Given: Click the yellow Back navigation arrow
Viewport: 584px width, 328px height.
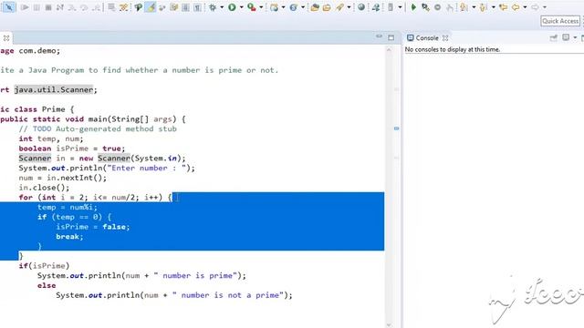Looking at the screenshot, I should click(x=516, y=7).
